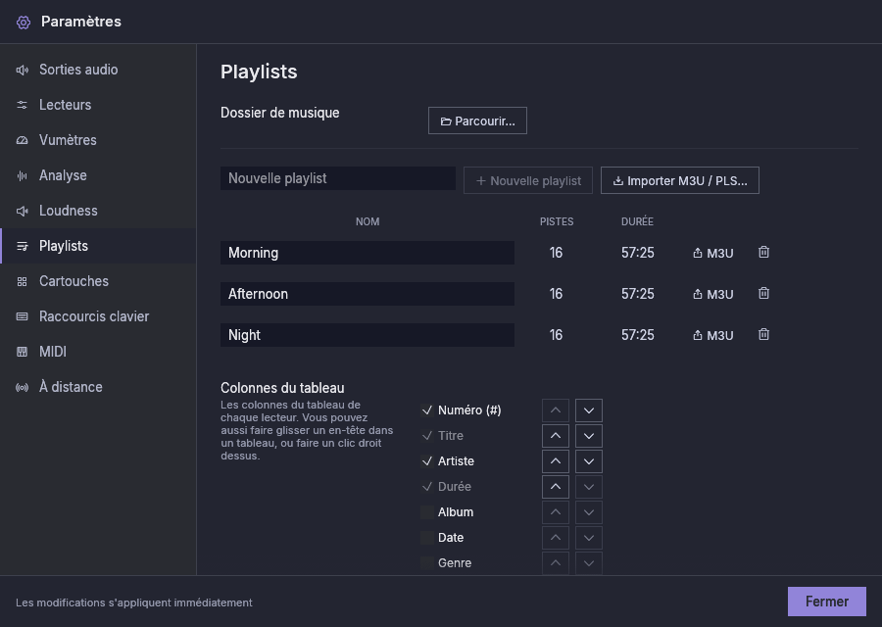Toggle the Numéro (#) column checkbox

pos(427,410)
